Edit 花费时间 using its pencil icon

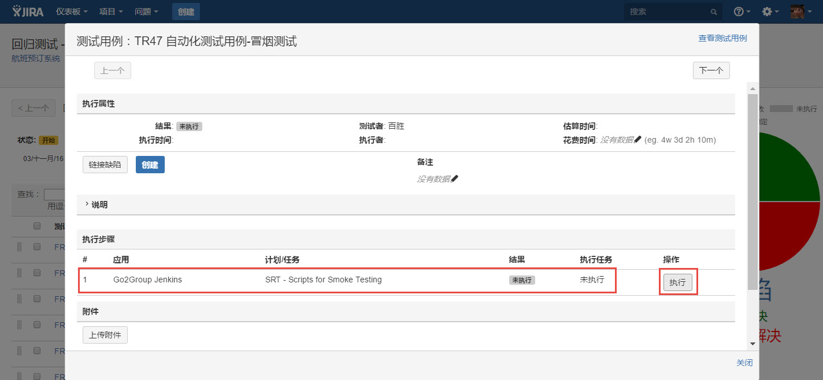637,140
